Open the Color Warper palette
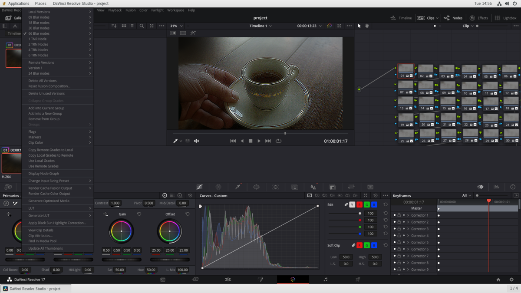Image resolution: width=521 pixels, height=293 pixels. coord(218,187)
